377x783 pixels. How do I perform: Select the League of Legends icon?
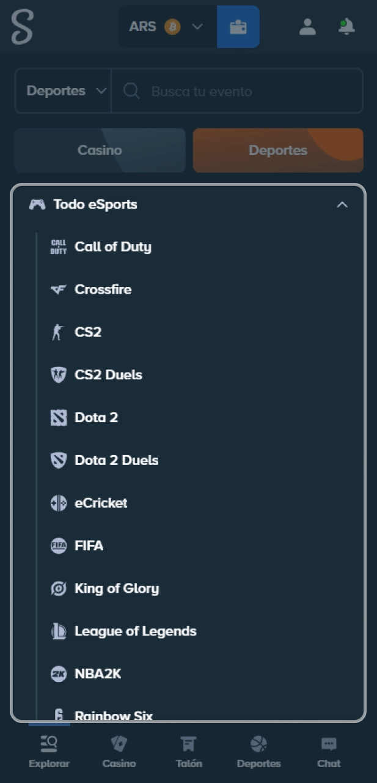[x=58, y=631]
